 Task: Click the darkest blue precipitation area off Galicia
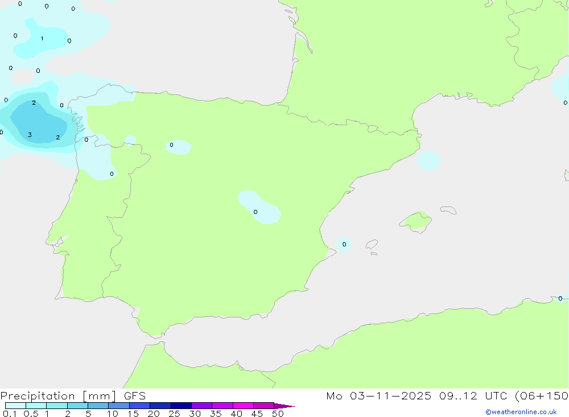pyautogui.click(x=38, y=122)
